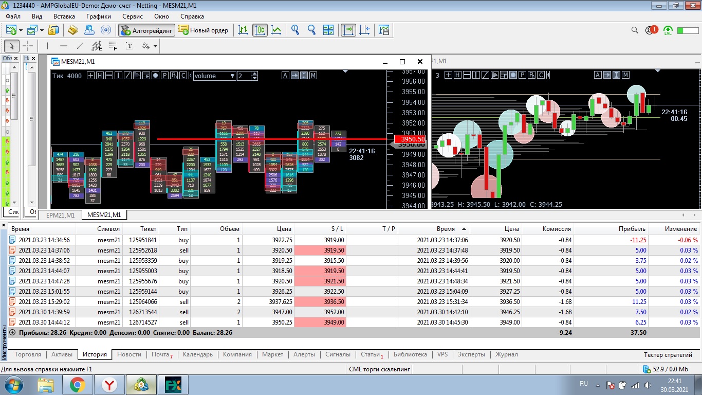Sort history by the second Время column
702x395 pixels.
click(x=445, y=229)
